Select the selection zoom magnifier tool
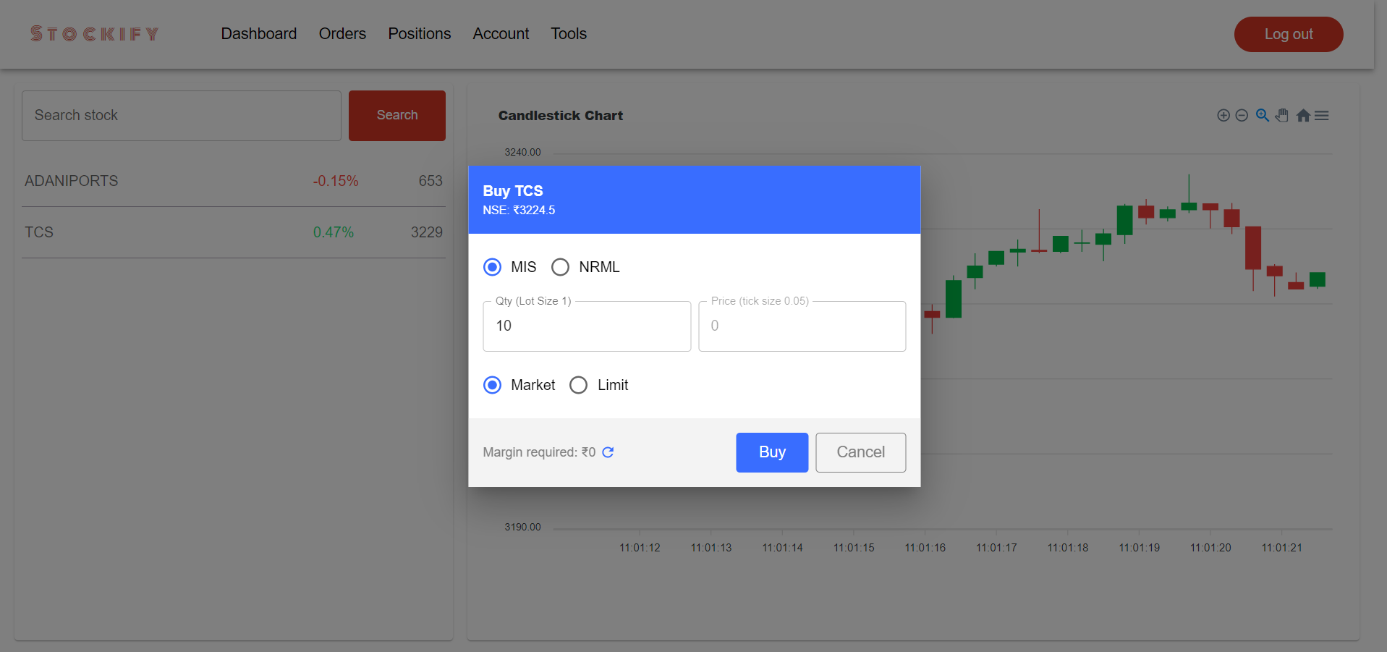Screen dimensions: 1387x652 pos(1263,115)
